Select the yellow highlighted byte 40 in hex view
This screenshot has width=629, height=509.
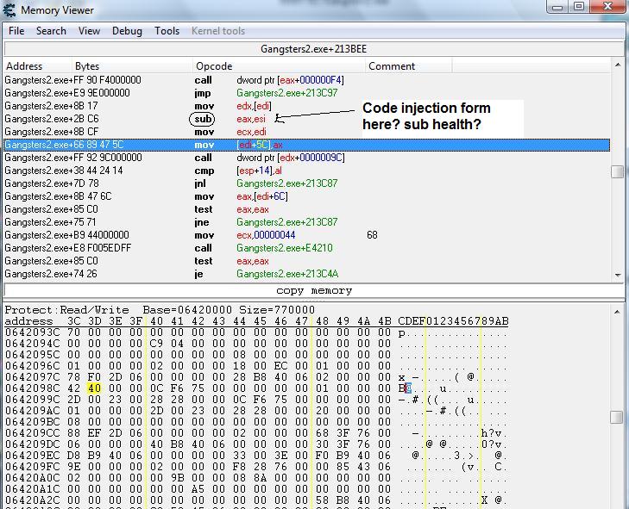point(94,388)
